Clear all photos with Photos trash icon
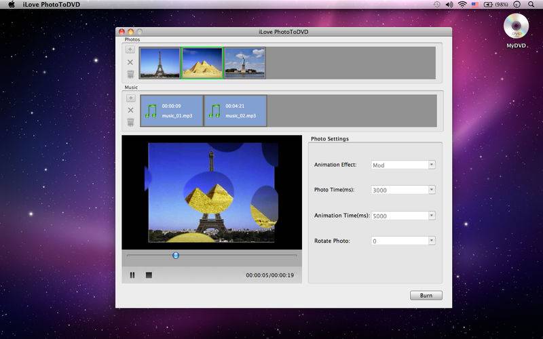Image resolution: width=543 pixels, height=339 pixels. point(130,75)
